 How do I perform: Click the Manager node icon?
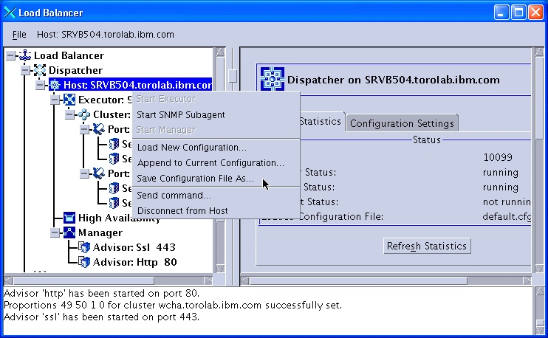(69, 232)
